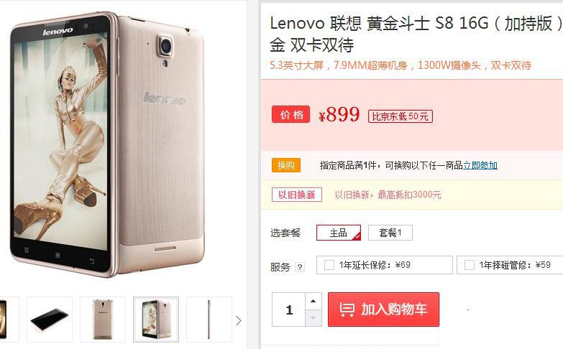Click the 加入购物车 add-to-cart button
563x349 pixels.
tap(383, 310)
